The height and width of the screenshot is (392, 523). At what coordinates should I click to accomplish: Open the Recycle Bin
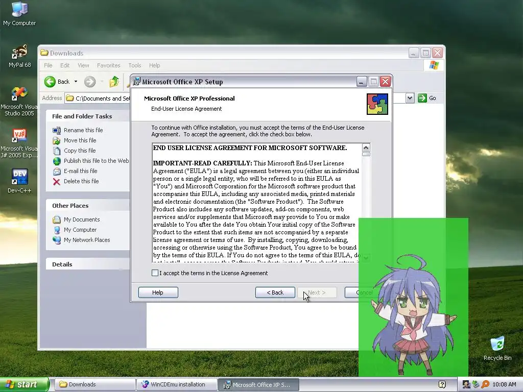click(497, 348)
